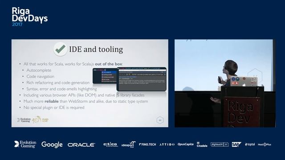Image resolution: width=285 pixels, height=160 pixels.
Task: Click the Apple logo on the speaker's laptop
Action: pos(244,84)
